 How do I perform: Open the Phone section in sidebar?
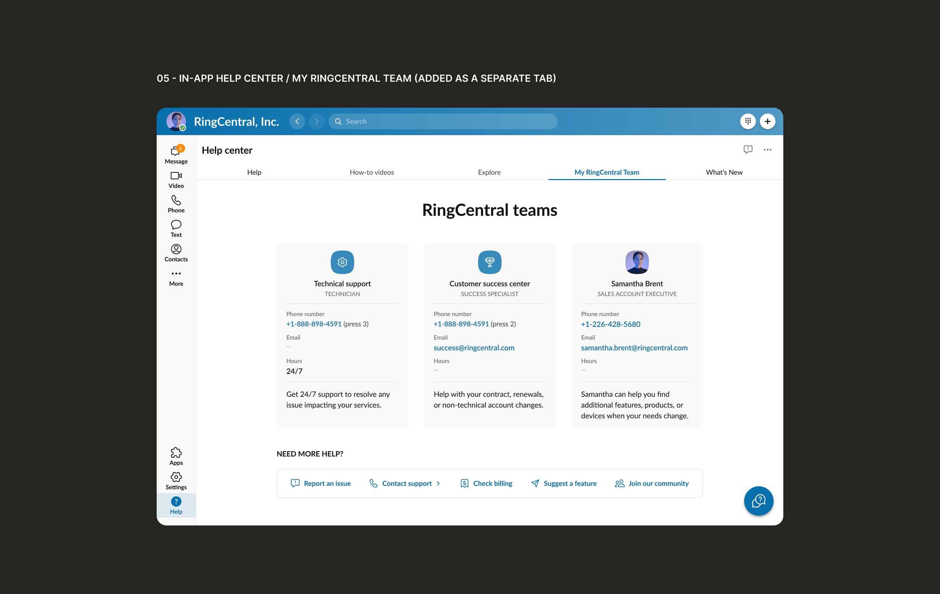tap(176, 204)
